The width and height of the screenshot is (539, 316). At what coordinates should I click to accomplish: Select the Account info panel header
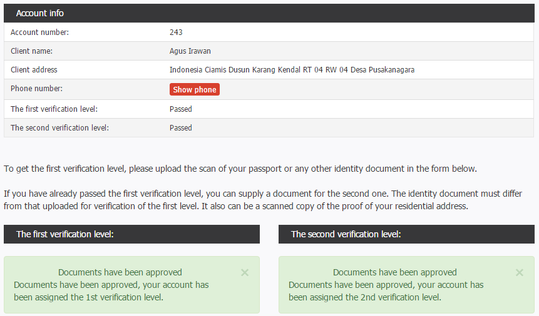pos(269,13)
